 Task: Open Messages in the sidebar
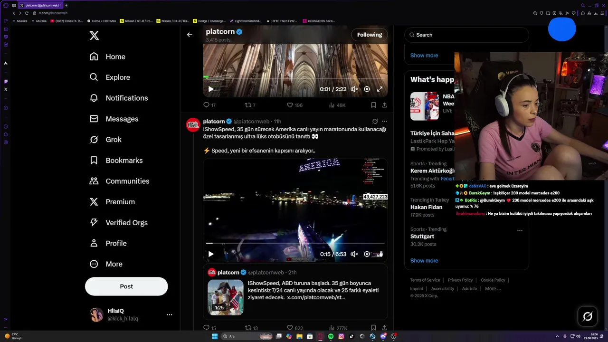click(114, 119)
